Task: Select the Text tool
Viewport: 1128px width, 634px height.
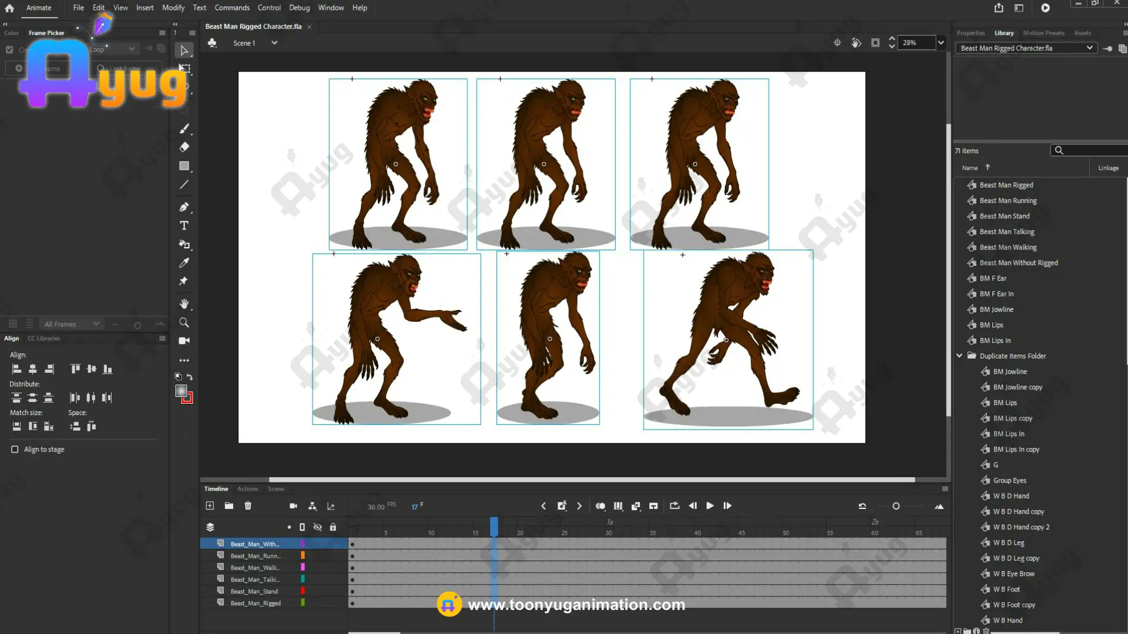Action: point(184,225)
